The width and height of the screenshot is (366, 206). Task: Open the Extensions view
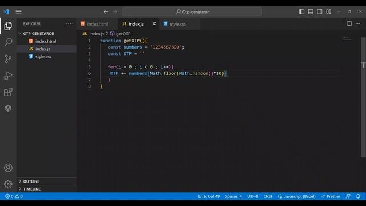[x=8, y=92]
